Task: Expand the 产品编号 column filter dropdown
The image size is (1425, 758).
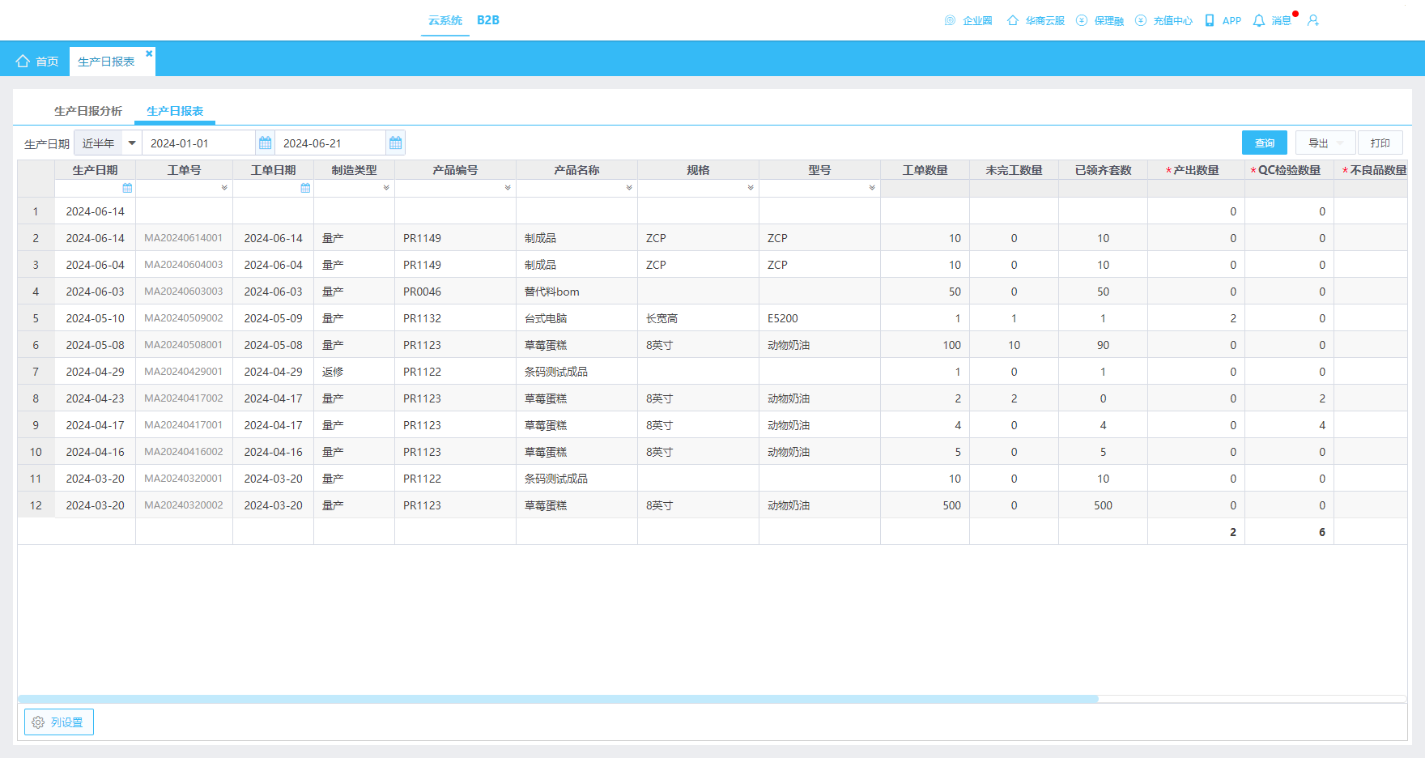Action: (x=508, y=188)
